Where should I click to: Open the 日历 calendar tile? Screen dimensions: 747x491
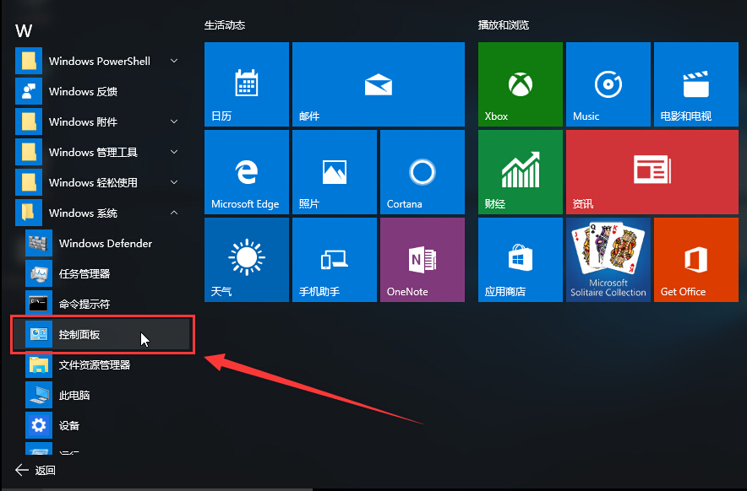click(246, 84)
